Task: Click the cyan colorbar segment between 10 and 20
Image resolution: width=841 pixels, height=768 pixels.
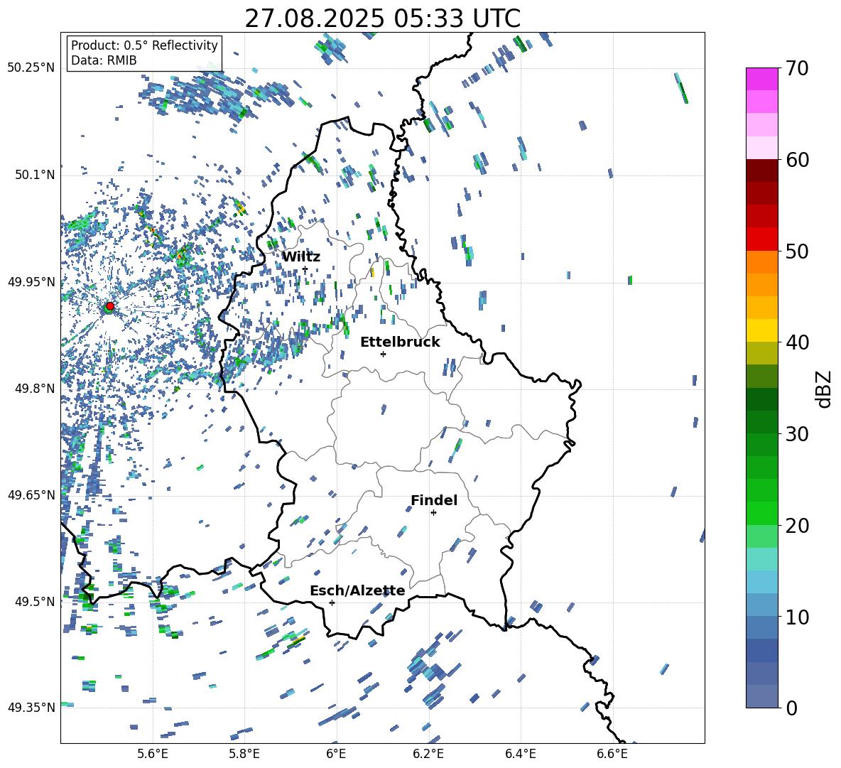Action: point(761,559)
